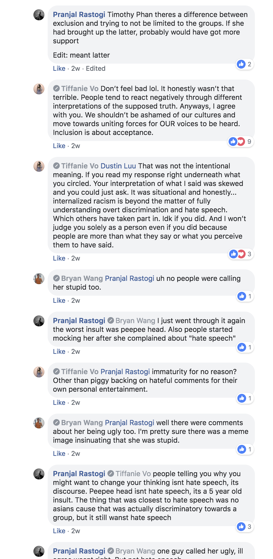View the 3 likes on Pranjal's hate speech discourse comment
Screen dimensions: 273x559
tap(244, 527)
